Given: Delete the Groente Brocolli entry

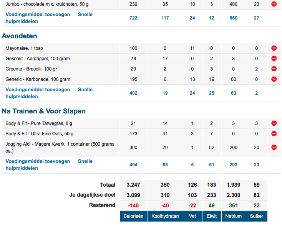Looking at the screenshot, I should coord(274,69).
